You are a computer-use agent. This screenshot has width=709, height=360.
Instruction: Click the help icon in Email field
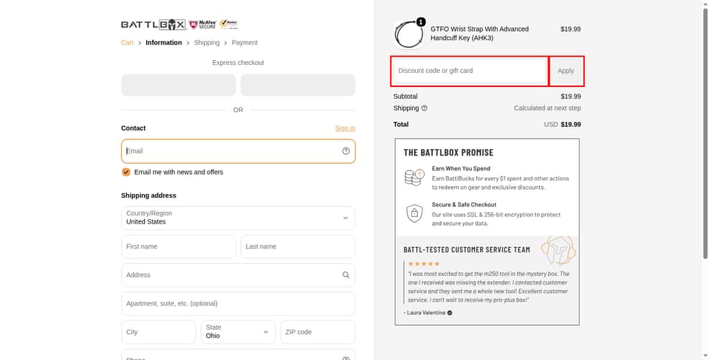click(x=346, y=151)
